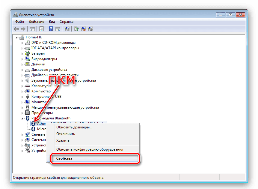Expand the Компьютер node
This screenshot has height=189, width=258.
point(22,91)
